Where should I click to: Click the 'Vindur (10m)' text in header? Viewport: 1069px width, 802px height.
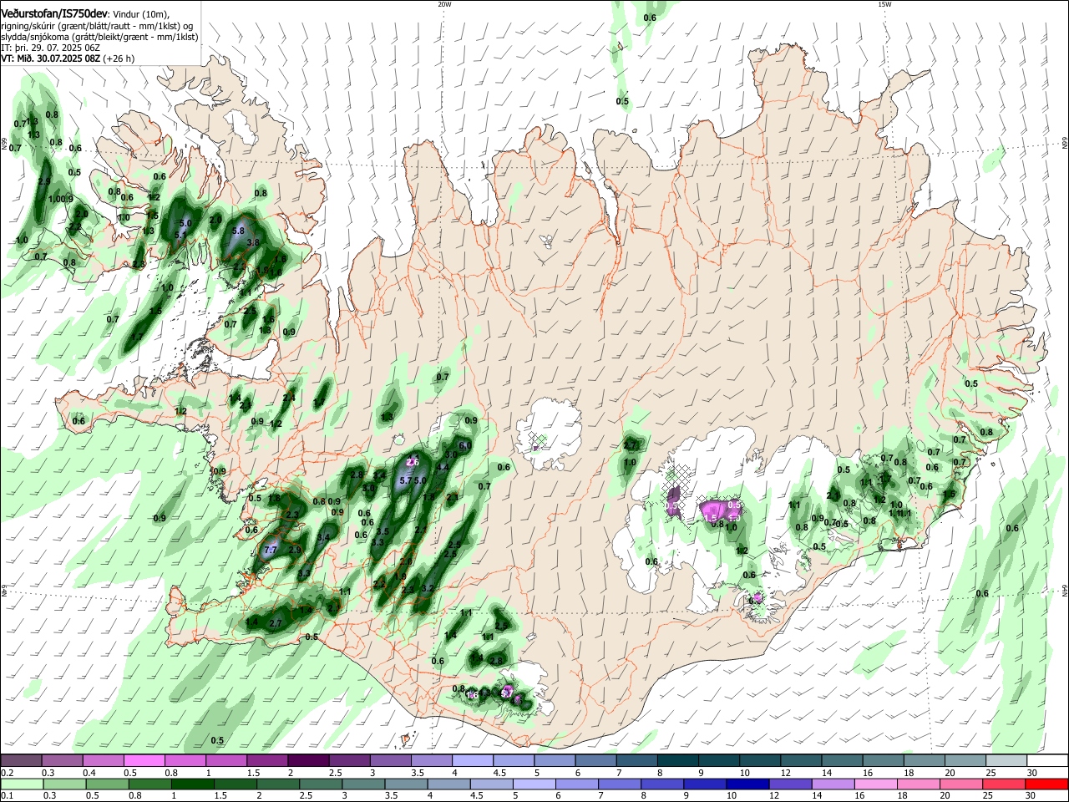(x=142, y=14)
